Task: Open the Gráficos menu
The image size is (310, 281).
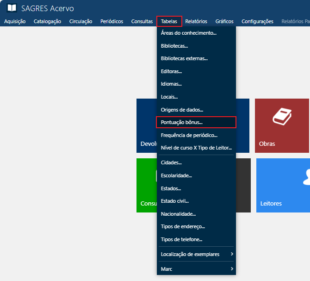Action: tap(224, 21)
